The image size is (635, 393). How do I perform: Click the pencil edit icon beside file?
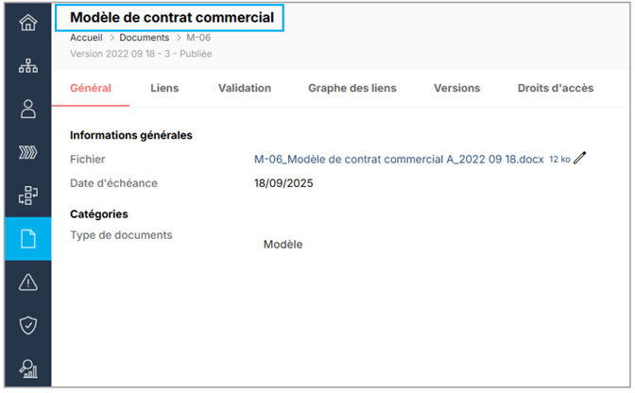[580, 158]
